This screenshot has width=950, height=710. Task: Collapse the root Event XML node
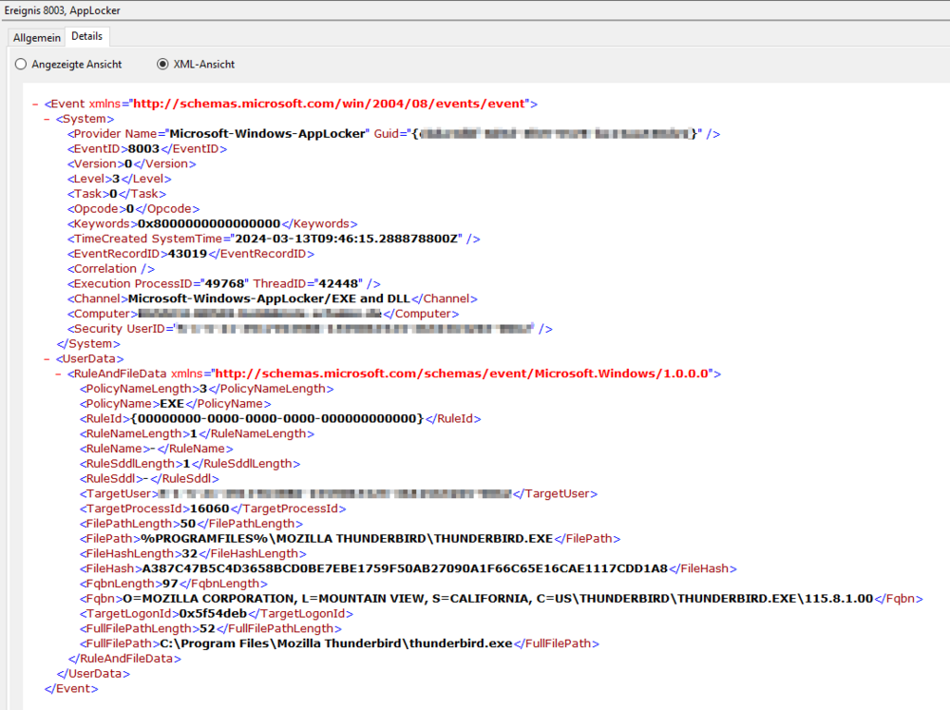pyautogui.click(x=35, y=104)
